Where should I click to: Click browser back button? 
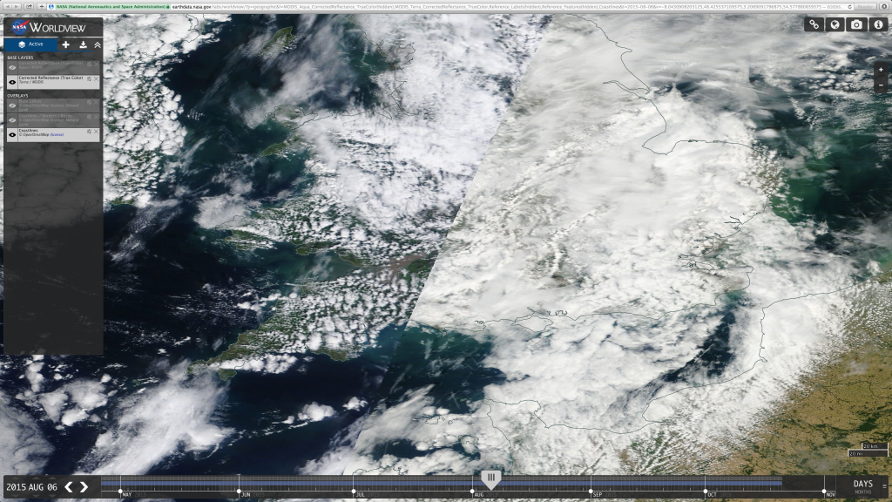(6, 6)
